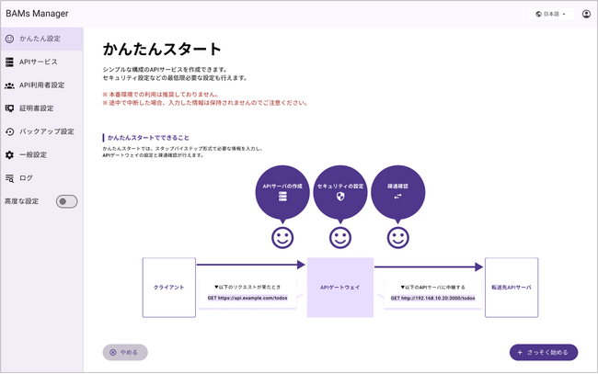The height and width of the screenshot is (374, 598).
Task: Click the 疎通確認 circle bubble
Action: pos(397,192)
